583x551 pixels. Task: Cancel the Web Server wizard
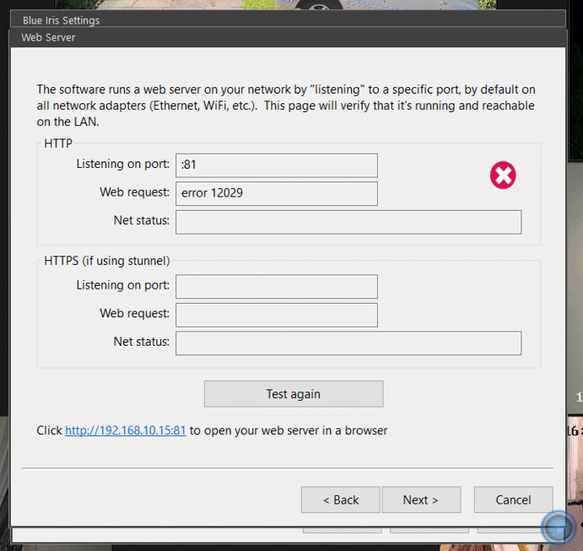click(514, 500)
